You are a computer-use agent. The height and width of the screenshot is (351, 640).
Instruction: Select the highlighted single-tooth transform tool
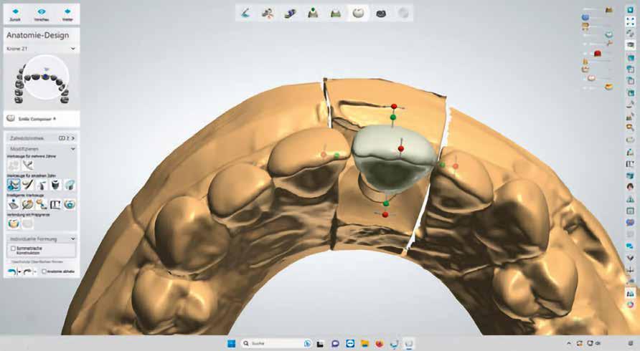tap(14, 185)
